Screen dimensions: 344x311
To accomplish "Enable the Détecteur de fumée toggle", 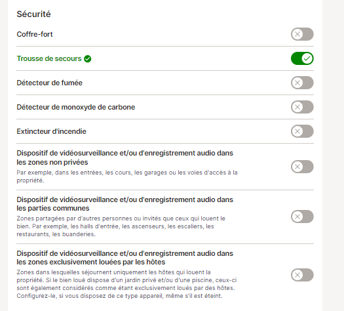I will coord(302,83).
